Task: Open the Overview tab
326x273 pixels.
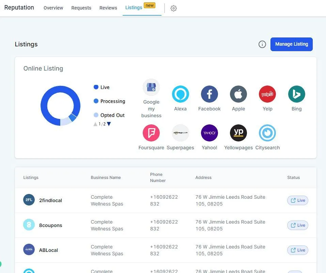Action: (53, 8)
